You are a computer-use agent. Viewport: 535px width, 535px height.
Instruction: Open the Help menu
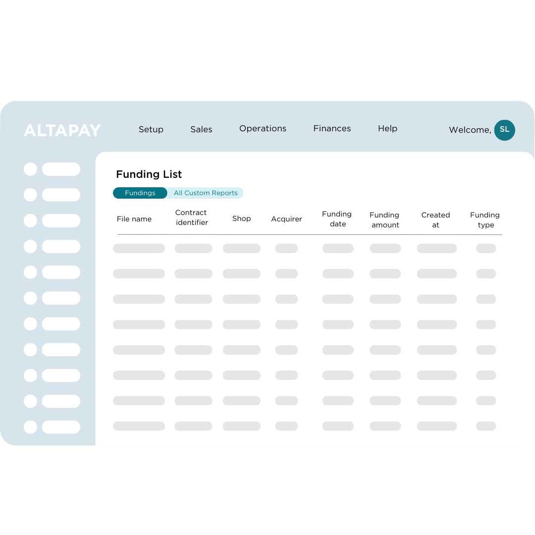point(387,128)
